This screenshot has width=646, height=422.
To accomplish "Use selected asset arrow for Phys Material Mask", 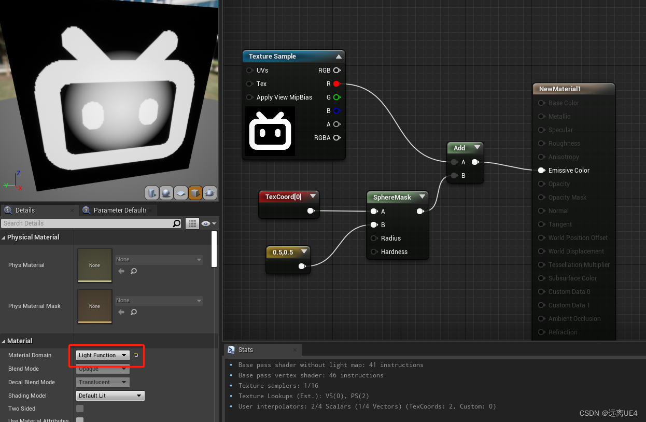I will point(121,312).
